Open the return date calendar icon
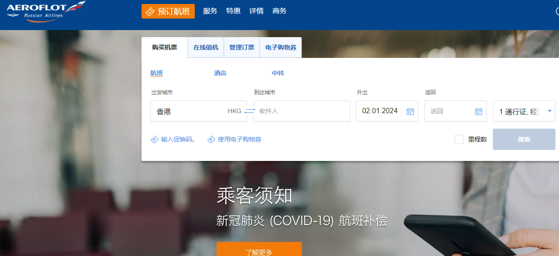This screenshot has width=559, height=256. tap(479, 111)
